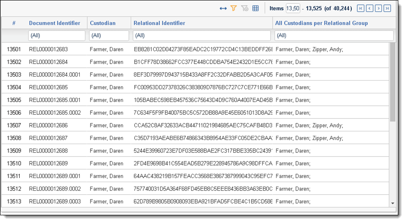Go to the first page of items
405x222 pixels.
click(x=361, y=9)
